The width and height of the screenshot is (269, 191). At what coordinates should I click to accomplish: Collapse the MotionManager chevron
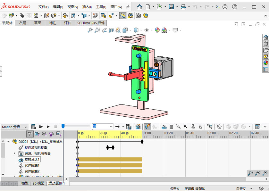[x=265, y=127]
